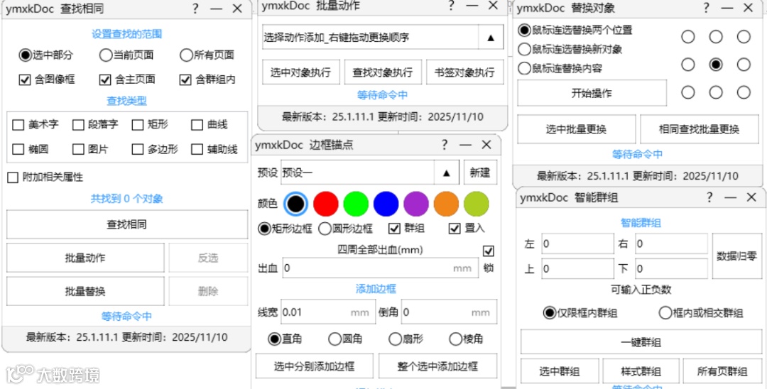Select 鼠标连选替换两个位置 option
Screen dimensions: 767x389
pos(575,31)
